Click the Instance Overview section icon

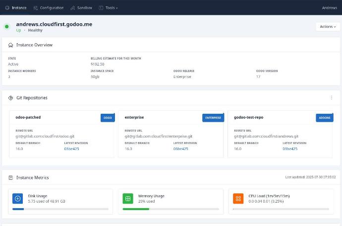pos(11,45)
